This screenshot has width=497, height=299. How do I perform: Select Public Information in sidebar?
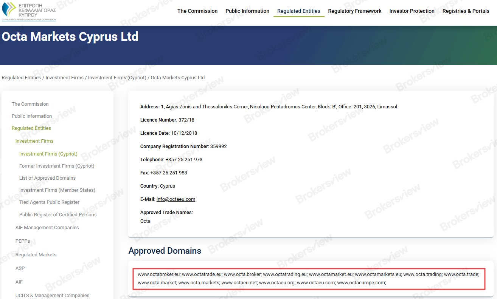coord(32,116)
